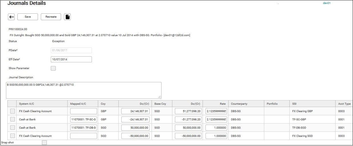The width and height of the screenshot is (353, 146).
Task: Click the Eff Date input field
Action: tap(71, 59)
